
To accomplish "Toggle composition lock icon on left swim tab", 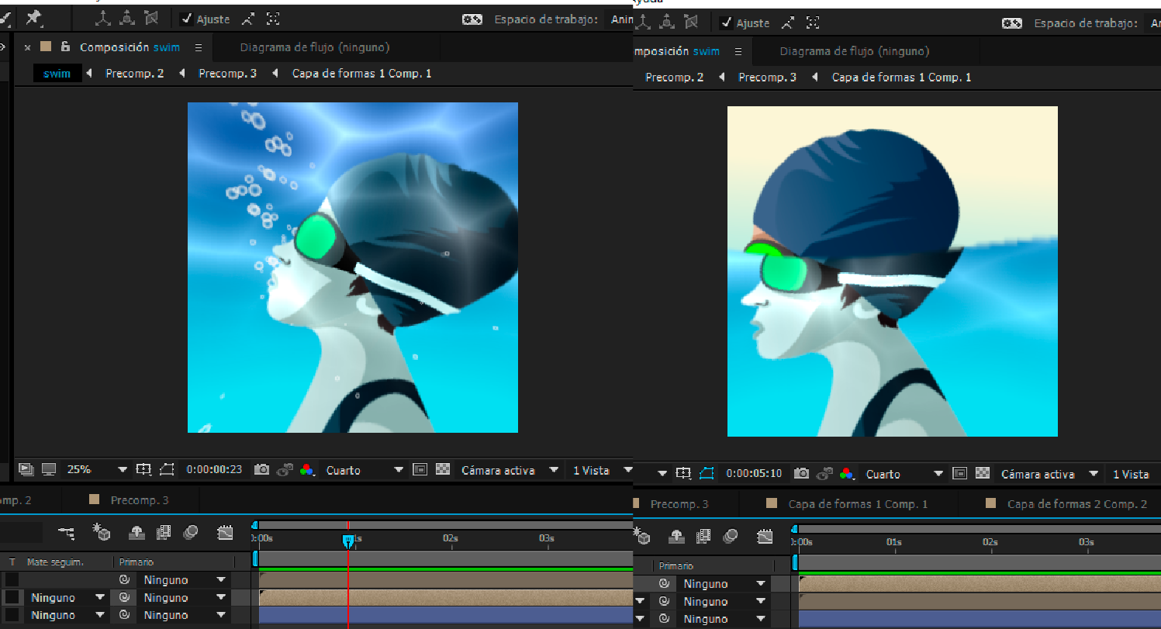I will [66, 47].
